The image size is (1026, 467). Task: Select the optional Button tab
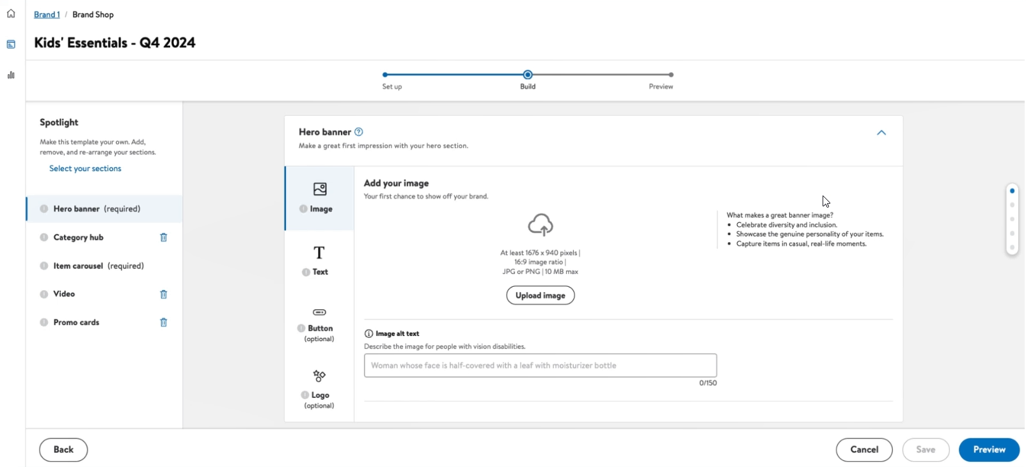pyautogui.click(x=319, y=325)
